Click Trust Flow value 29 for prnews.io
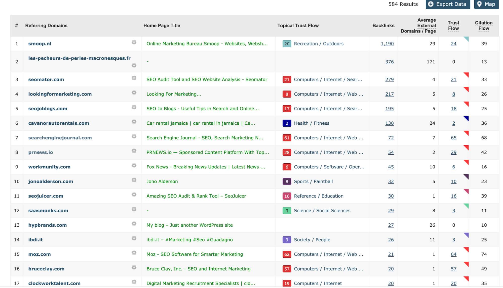The width and height of the screenshot is (503, 288). 454,152
